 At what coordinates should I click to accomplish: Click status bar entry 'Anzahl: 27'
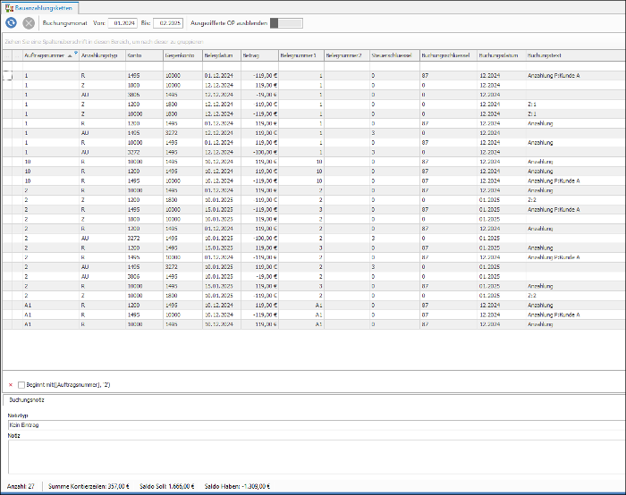[x=21, y=486]
